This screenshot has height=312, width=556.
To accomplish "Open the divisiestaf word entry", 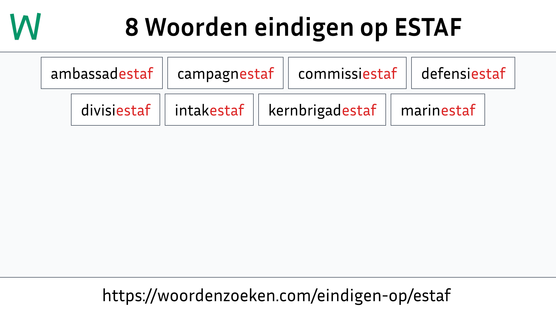I will click(115, 110).
